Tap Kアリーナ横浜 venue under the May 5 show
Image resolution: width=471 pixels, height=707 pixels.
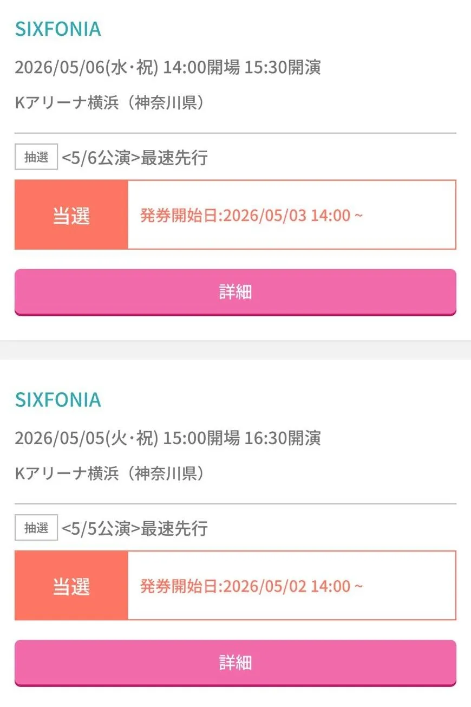pyautogui.click(x=67, y=474)
